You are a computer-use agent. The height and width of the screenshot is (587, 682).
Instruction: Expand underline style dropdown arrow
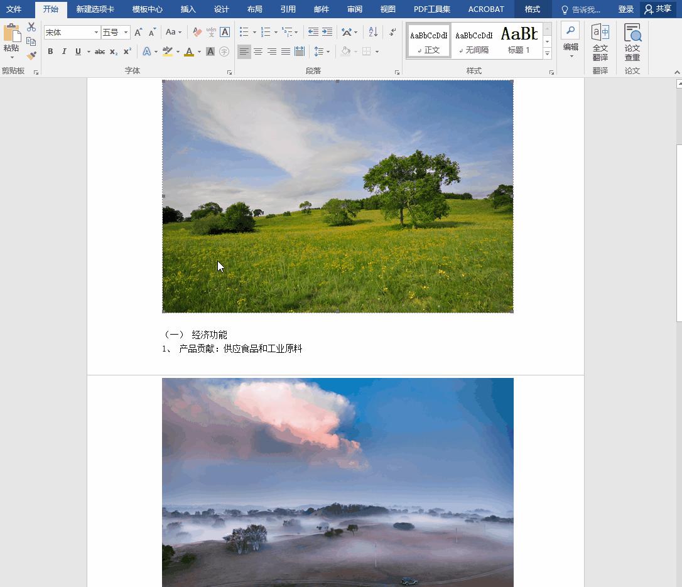(89, 51)
